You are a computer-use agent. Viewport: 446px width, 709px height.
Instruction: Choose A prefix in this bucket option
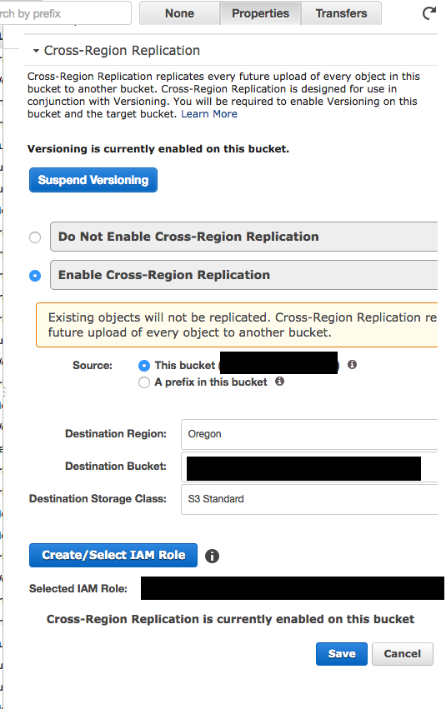pos(144,382)
